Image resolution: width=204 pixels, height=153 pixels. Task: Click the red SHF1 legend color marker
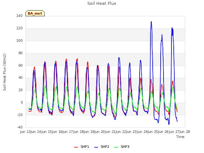76,147
